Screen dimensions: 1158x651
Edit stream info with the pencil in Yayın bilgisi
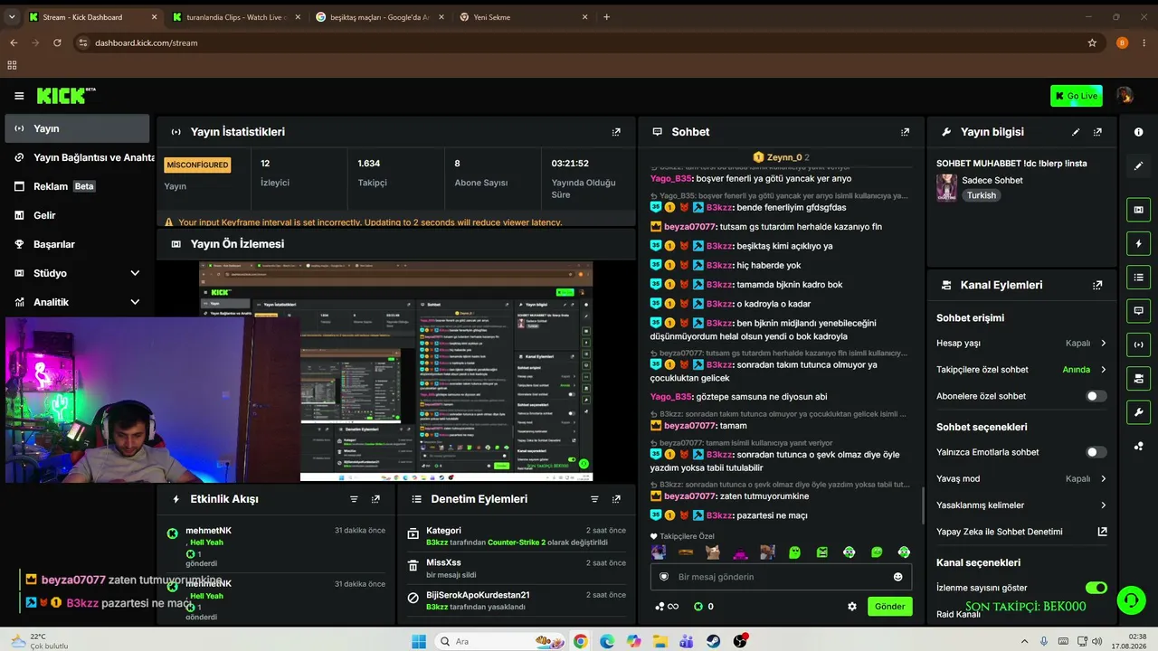[x=1076, y=132]
